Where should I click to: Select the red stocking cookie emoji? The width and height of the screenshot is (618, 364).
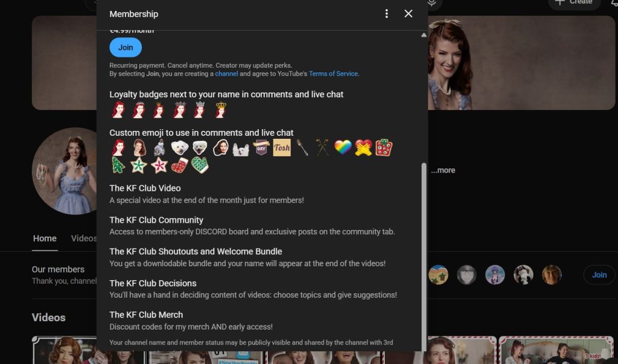(x=179, y=165)
